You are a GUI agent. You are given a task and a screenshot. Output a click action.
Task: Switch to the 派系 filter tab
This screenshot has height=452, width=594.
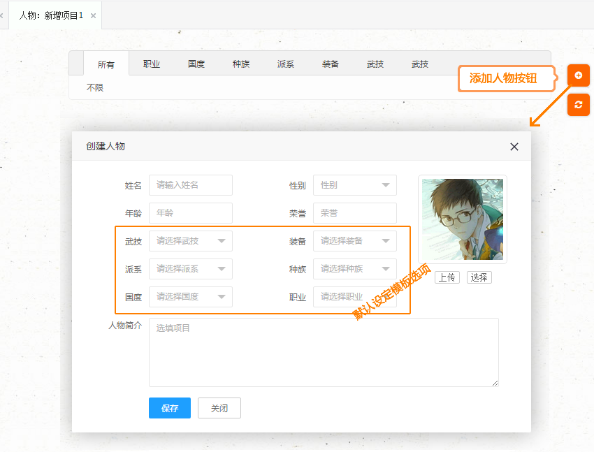point(286,64)
